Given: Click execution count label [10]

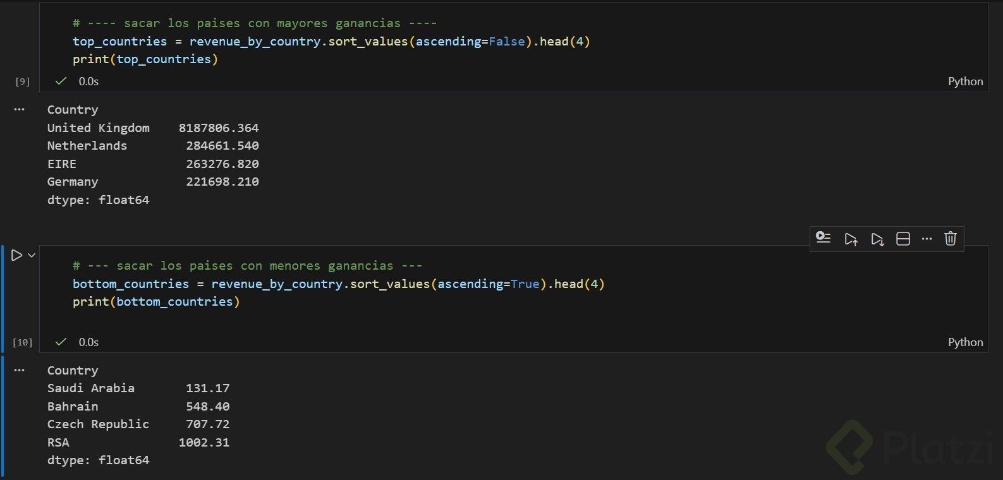Looking at the screenshot, I should (x=23, y=342).
